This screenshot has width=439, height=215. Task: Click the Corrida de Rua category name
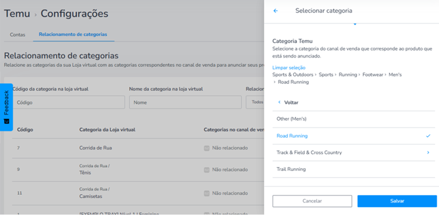coord(95,148)
